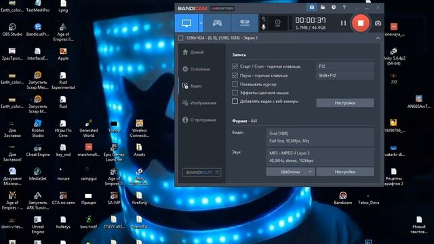This screenshot has height=244, width=434.
Task: Toggle the webcam overlay icon
Action: 277,22
